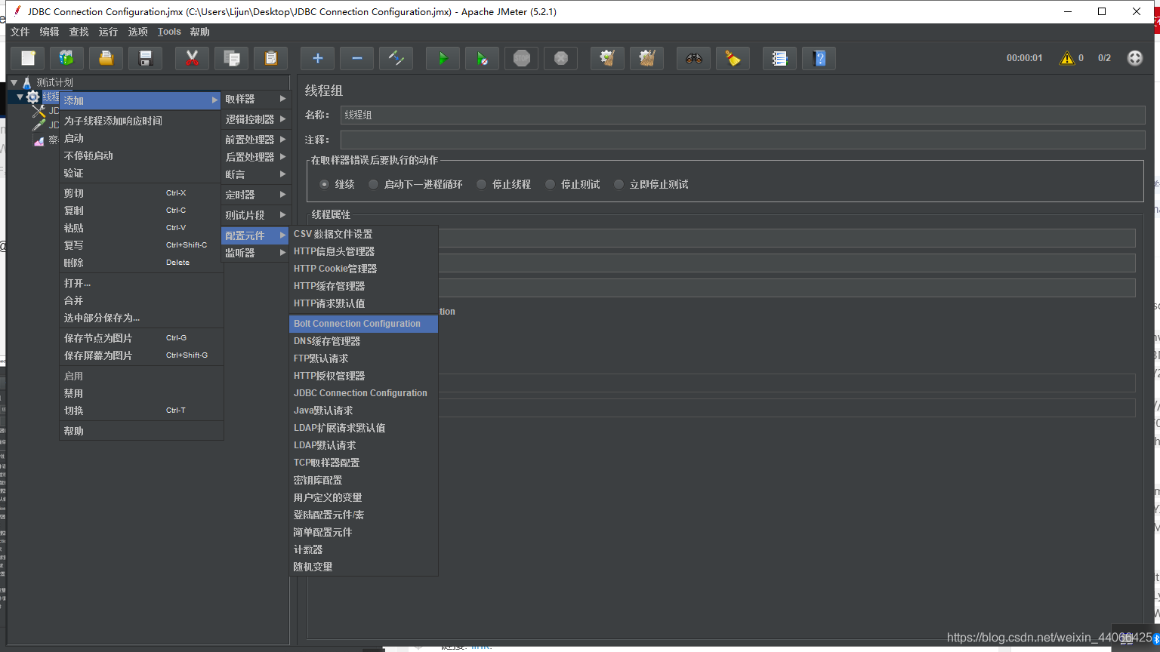Open the 取样器 submenu
The height and width of the screenshot is (652, 1160).
[255, 99]
